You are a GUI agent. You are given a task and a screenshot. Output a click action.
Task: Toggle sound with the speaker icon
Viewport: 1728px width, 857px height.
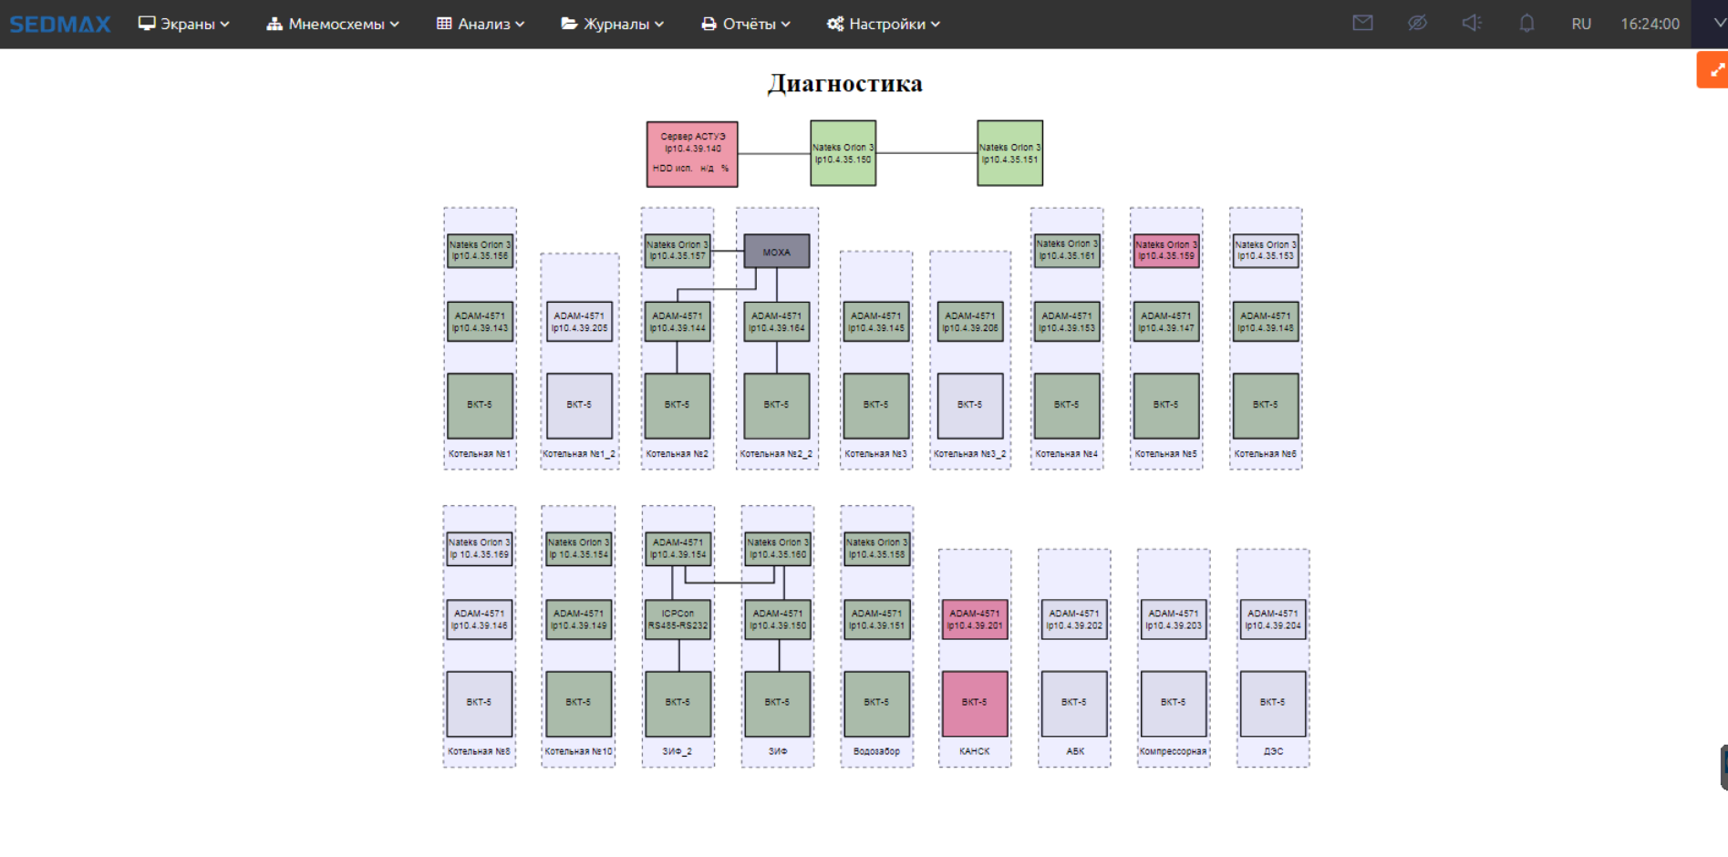(x=1472, y=24)
